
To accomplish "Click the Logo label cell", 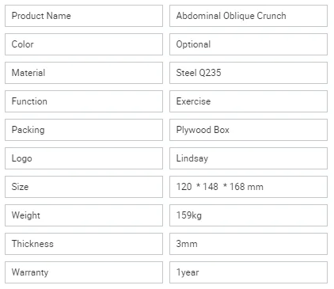I will 84,158.
